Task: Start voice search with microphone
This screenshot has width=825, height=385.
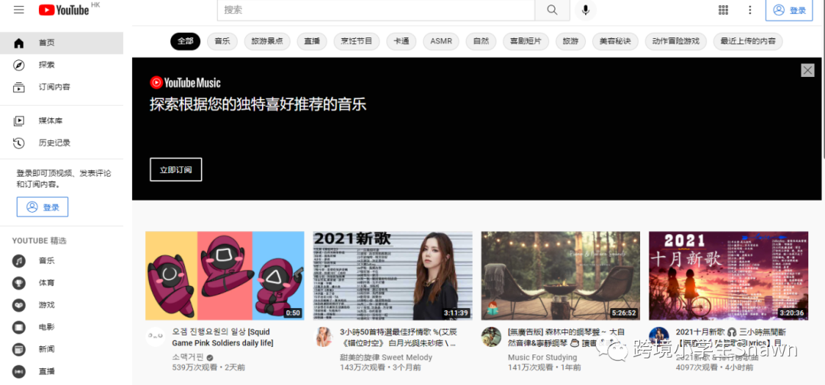Action: pyautogui.click(x=585, y=10)
